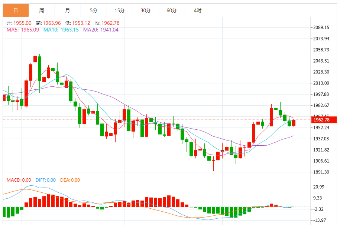Open the 4时 four-hour tab
Viewport: 340px width, 225px height.
198,10
